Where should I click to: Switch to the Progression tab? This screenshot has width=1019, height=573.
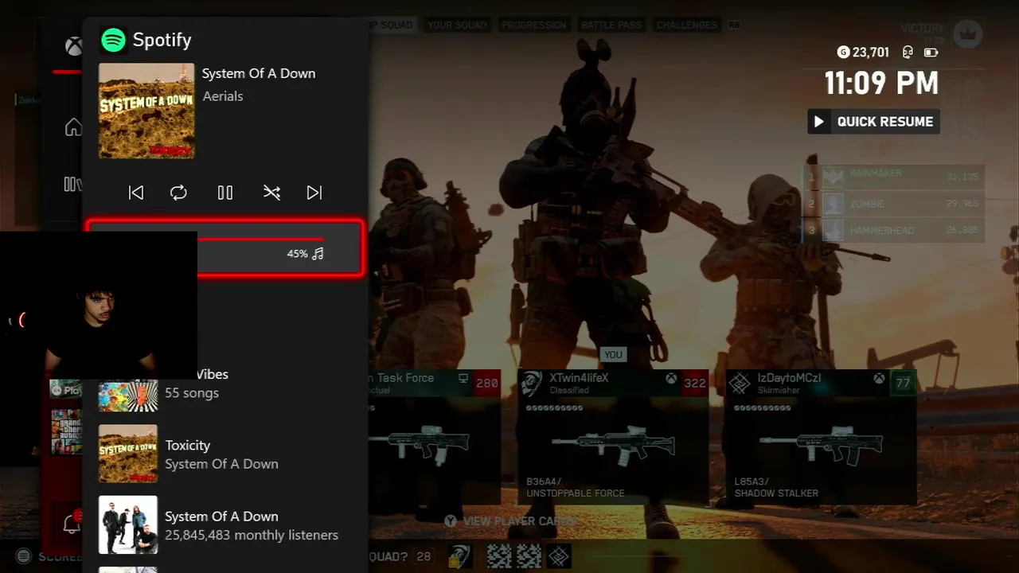(x=534, y=25)
